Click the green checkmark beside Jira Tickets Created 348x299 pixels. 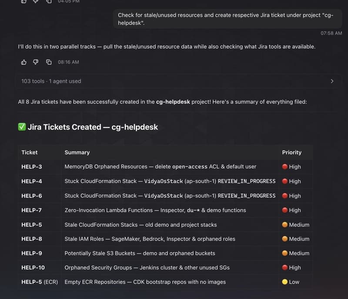click(22, 127)
